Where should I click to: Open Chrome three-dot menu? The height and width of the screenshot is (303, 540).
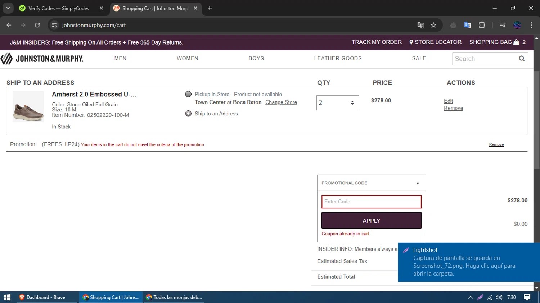531,25
